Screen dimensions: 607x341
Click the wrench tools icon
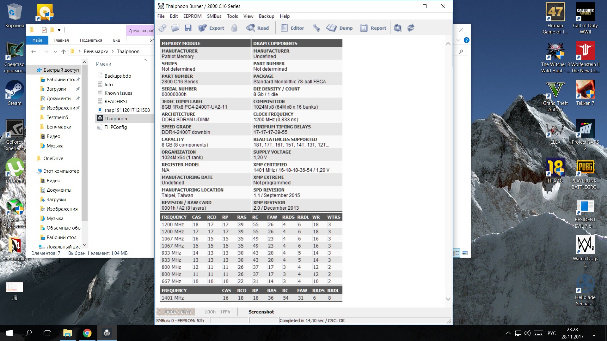316,28
